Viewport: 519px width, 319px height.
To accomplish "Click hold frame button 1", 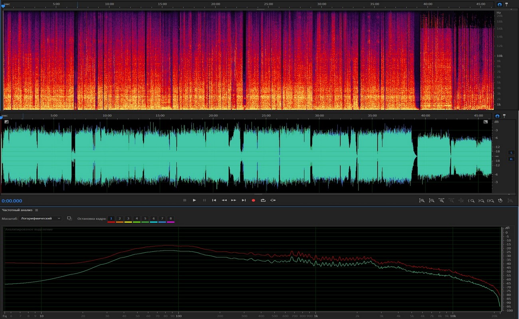I will tap(111, 219).
